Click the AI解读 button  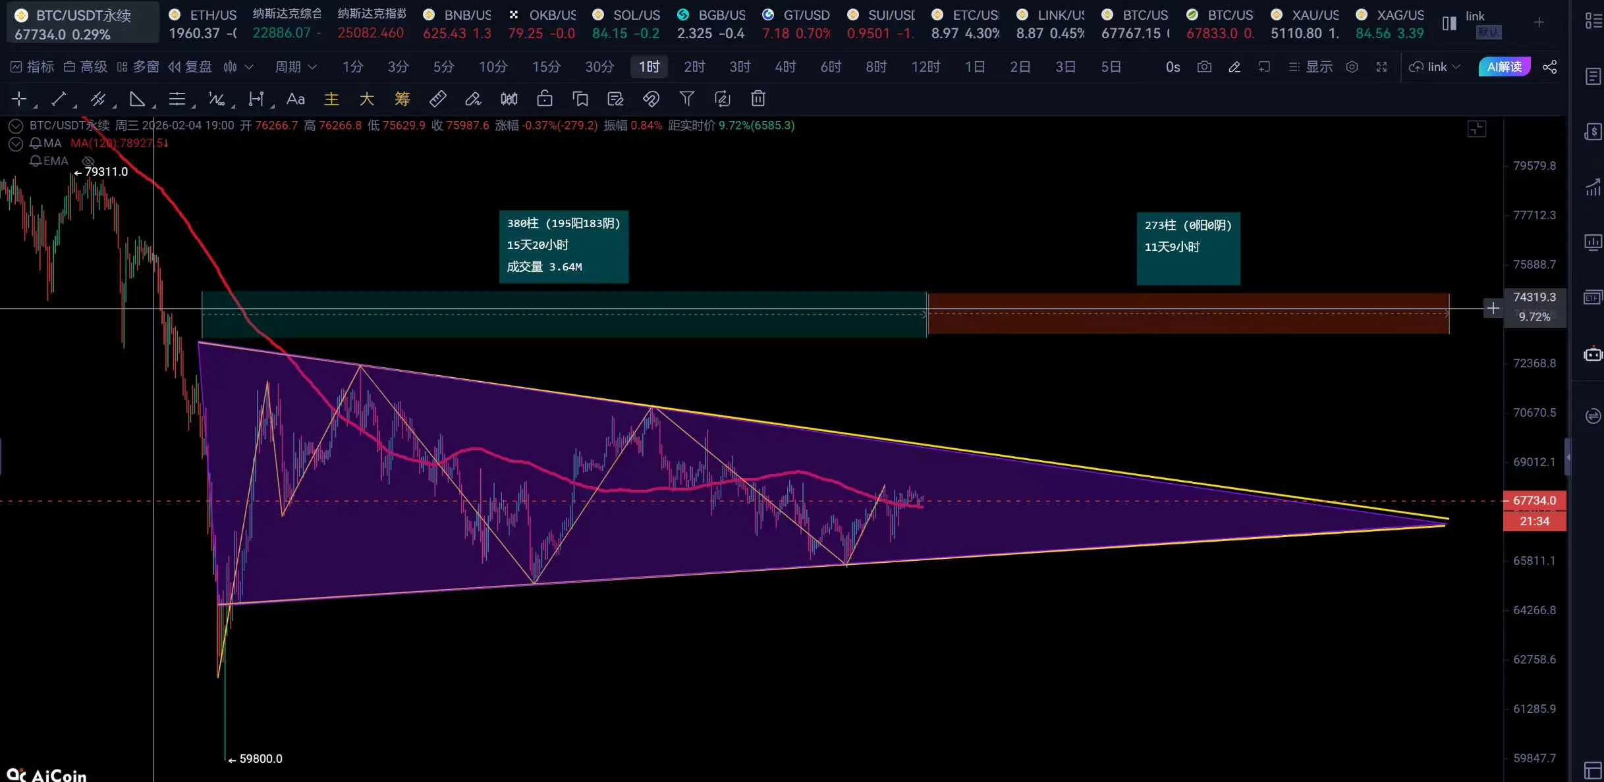tap(1504, 66)
